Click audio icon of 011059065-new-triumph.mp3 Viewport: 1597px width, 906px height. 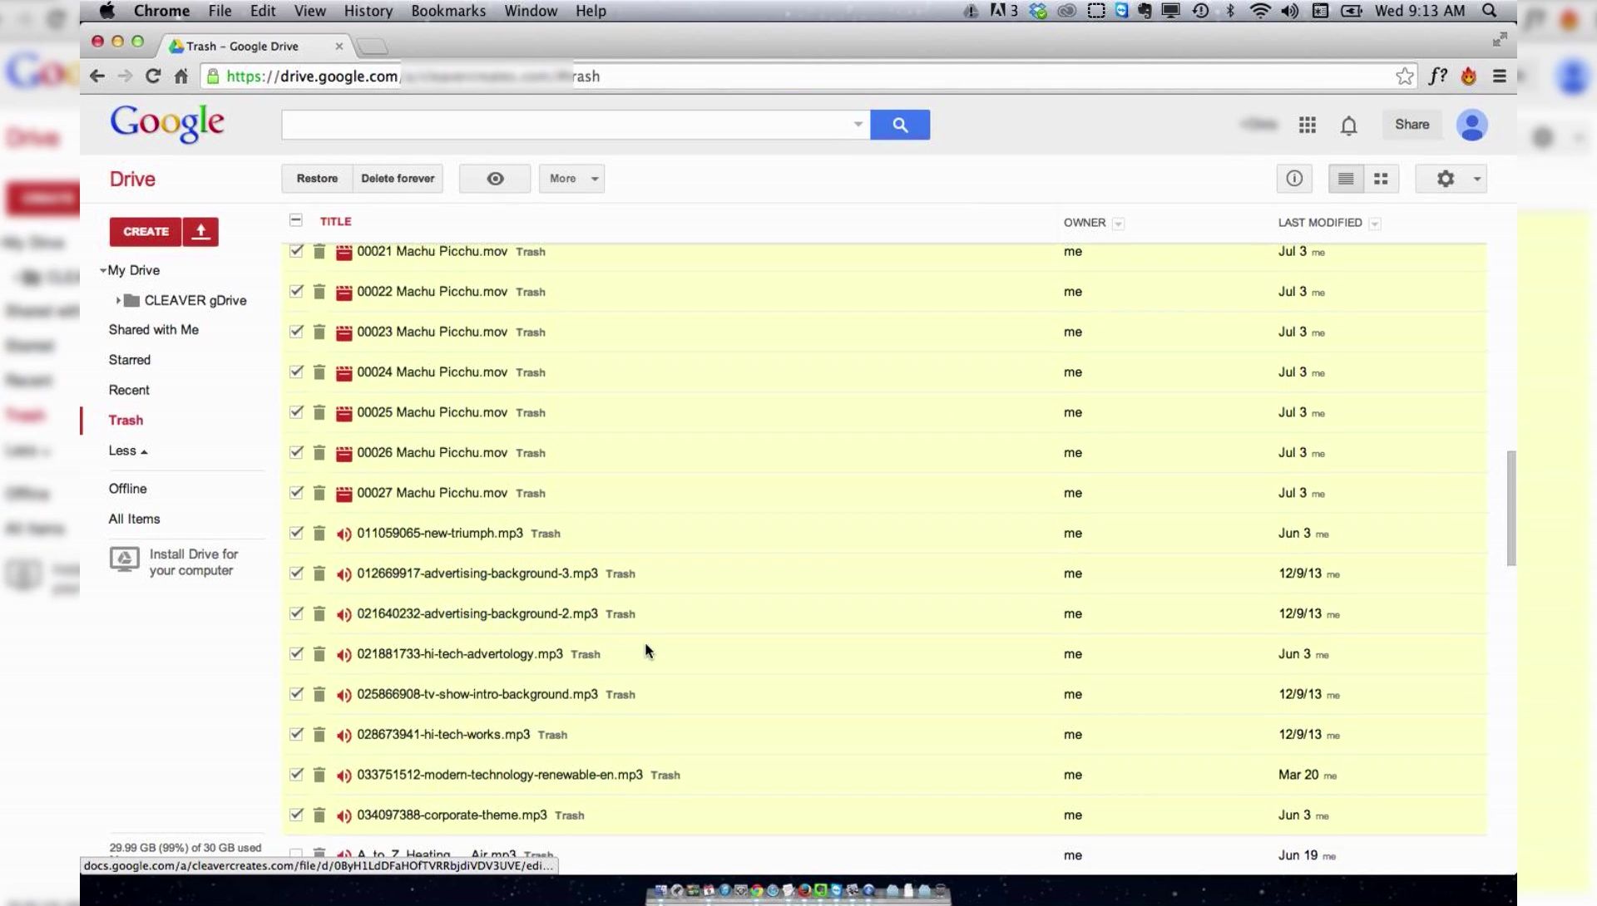tap(344, 534)
